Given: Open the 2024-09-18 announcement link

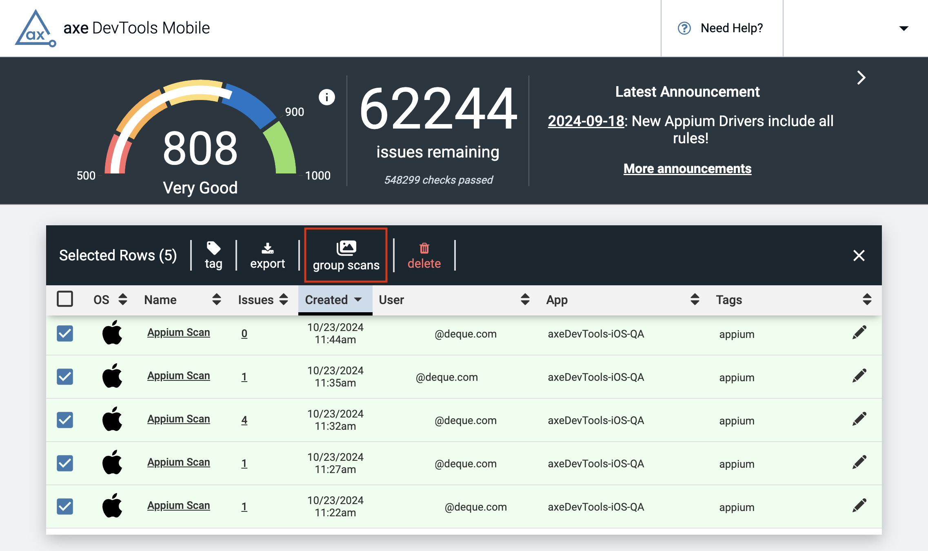Looking at the screenshot, I should coord(586,121).
